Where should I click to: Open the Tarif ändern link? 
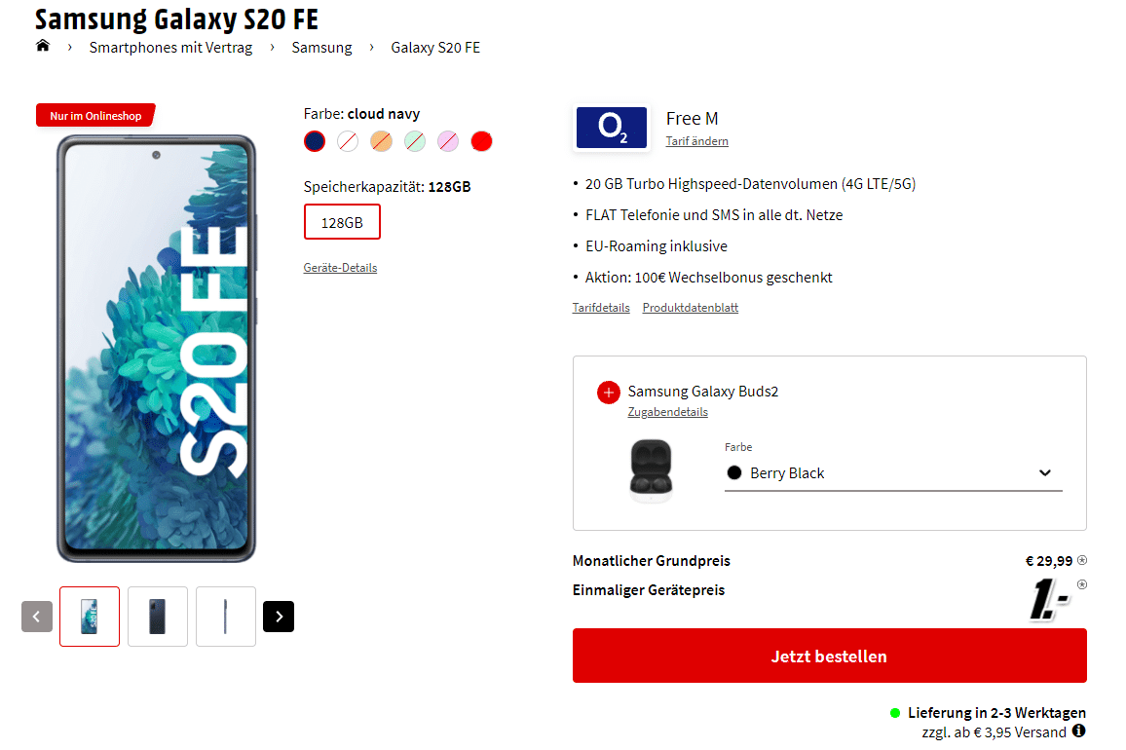[x=696, y=141]
